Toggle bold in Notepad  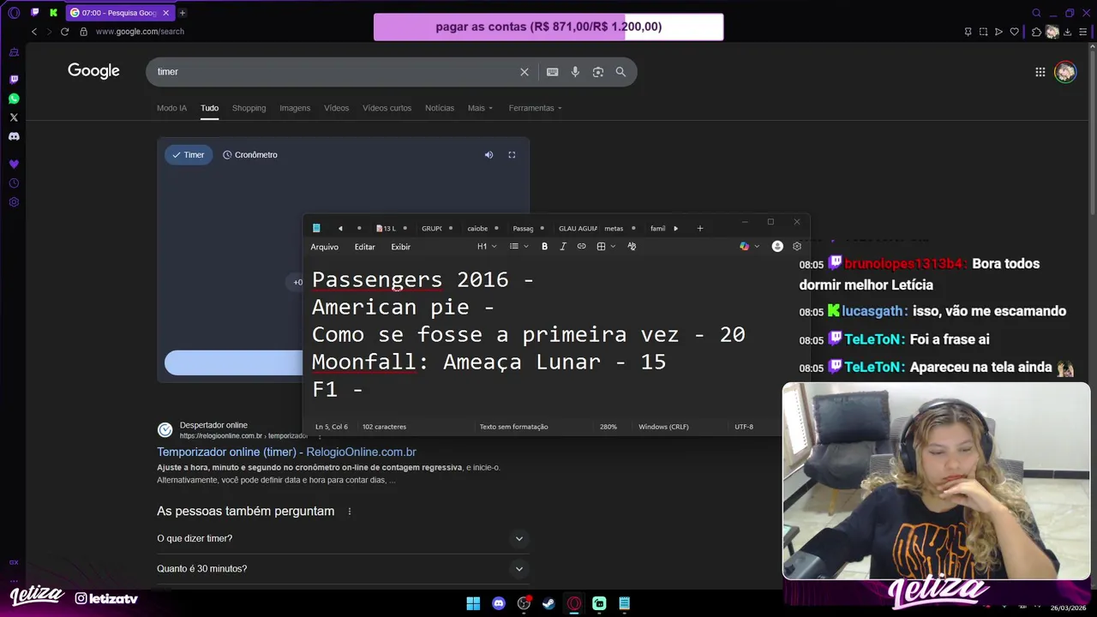click(544, 247)
